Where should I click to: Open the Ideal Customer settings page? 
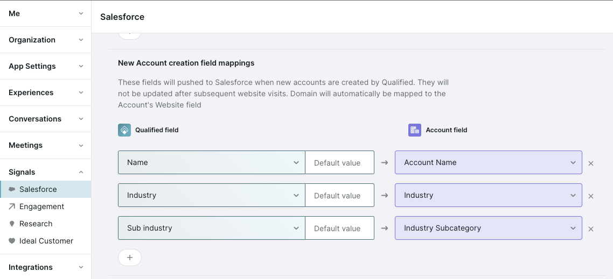coord(46,241)
